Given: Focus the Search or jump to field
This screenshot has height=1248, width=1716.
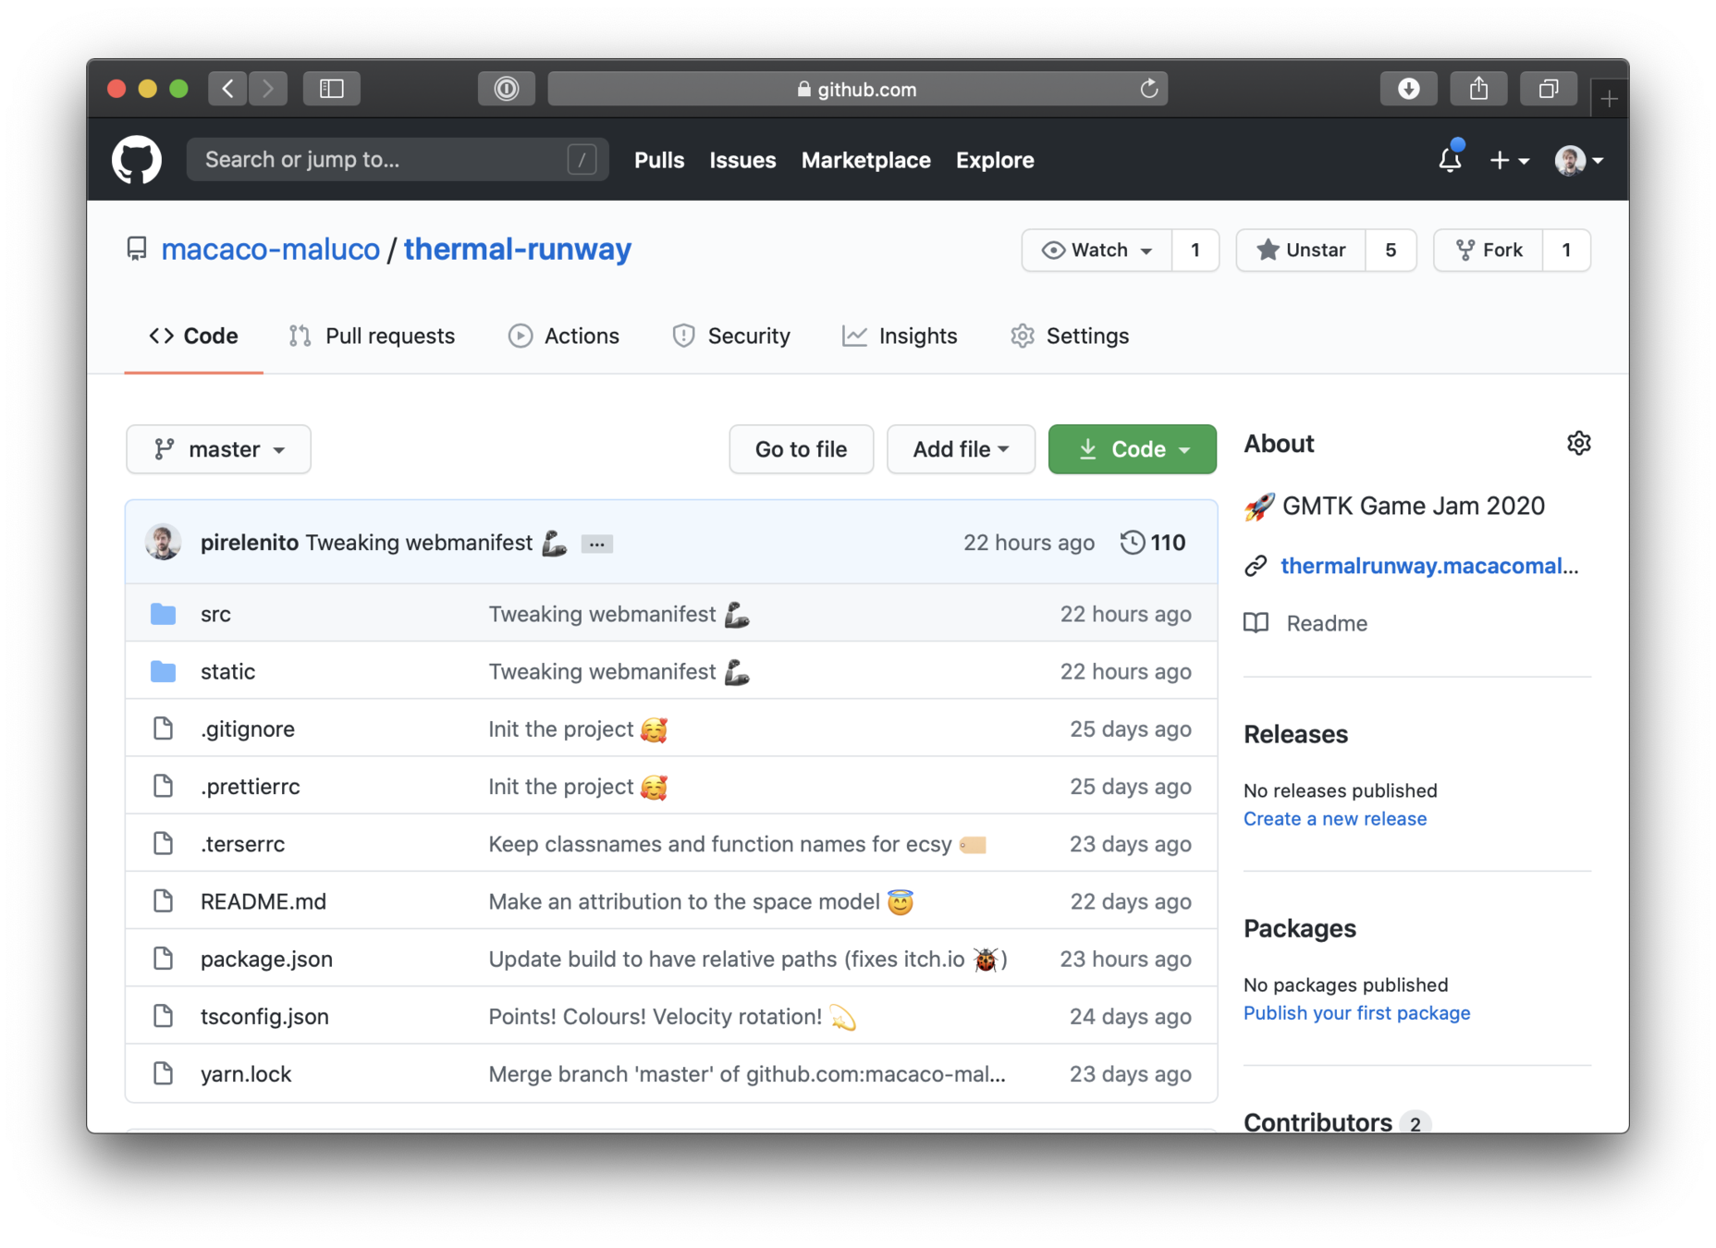Looking at the screenshot, I should [398, 160].
